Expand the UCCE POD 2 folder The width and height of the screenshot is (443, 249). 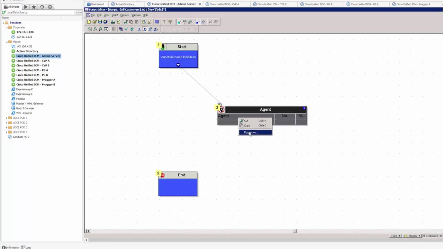pos(7,123)
